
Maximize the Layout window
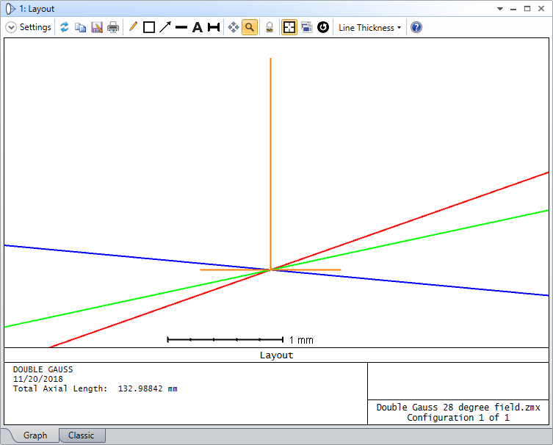527,9
